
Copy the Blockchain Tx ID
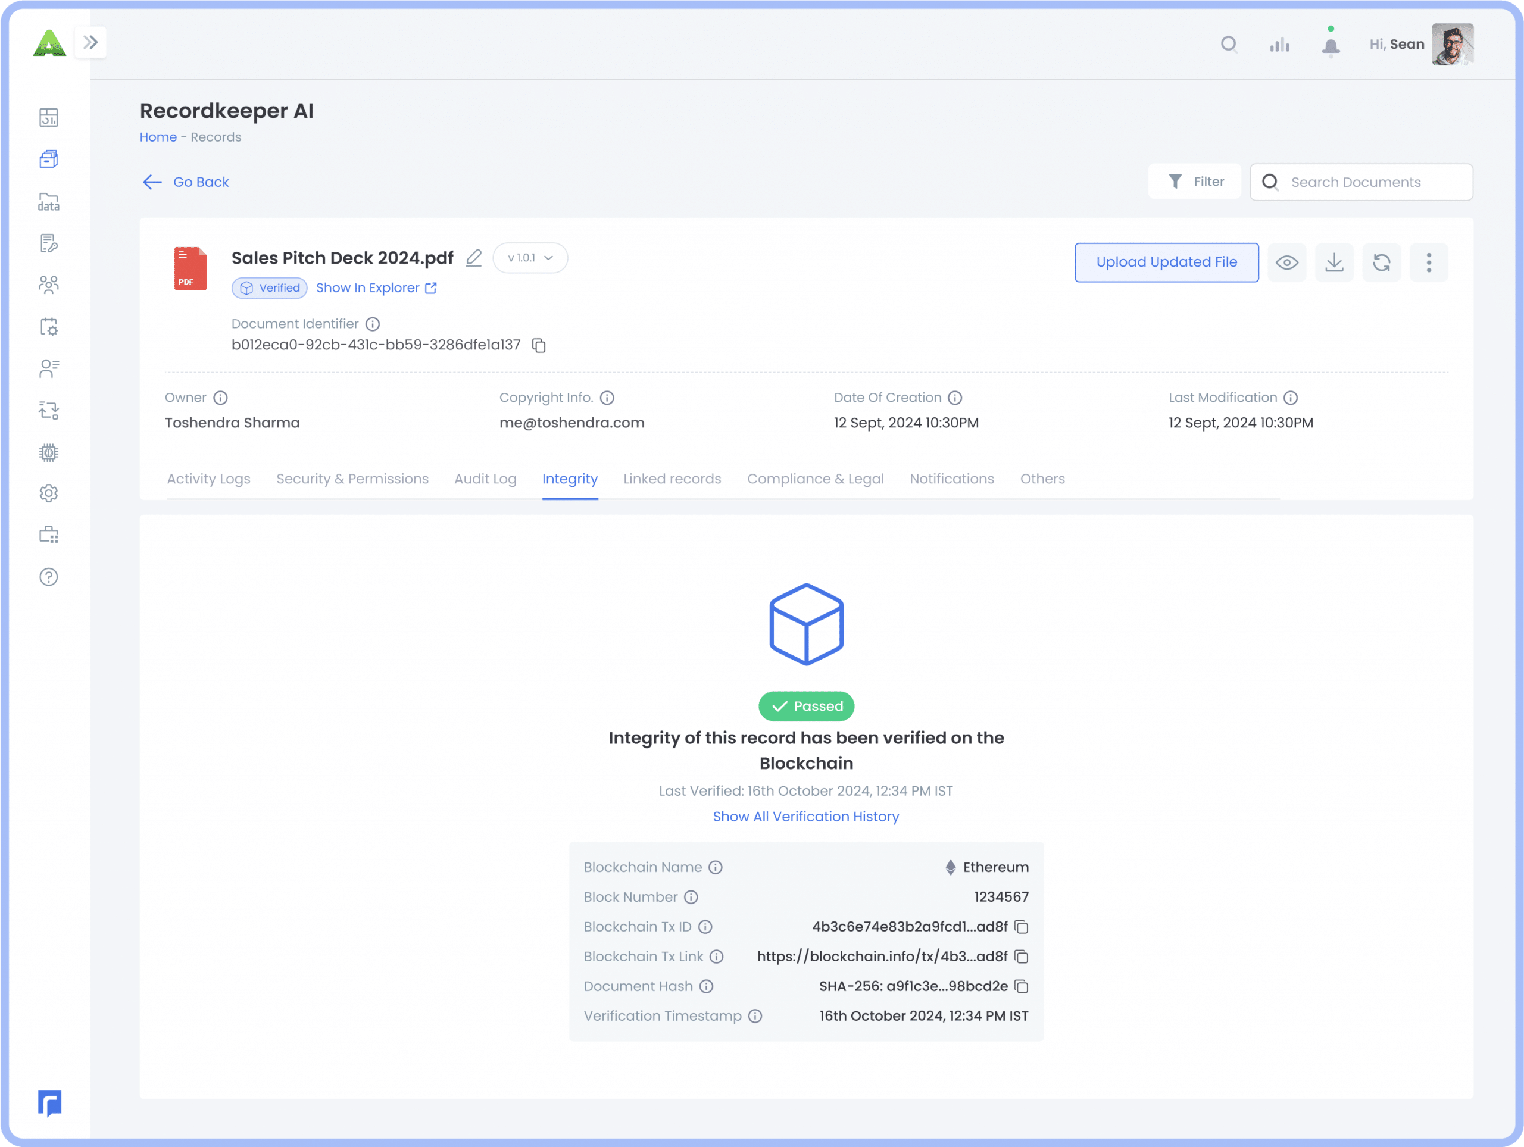pyautogui.click(x=1021, y=927)
